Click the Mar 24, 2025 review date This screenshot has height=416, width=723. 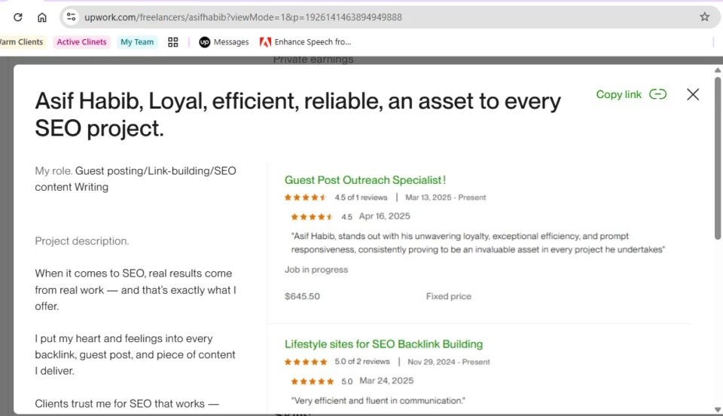[x=386, y=381]
